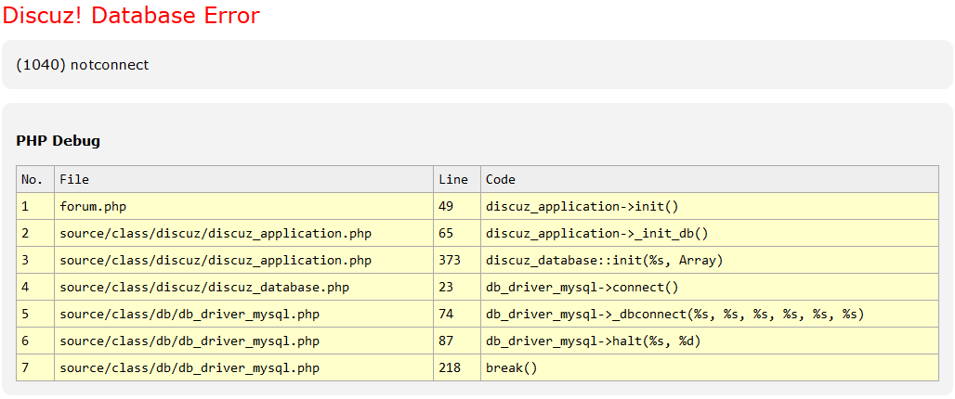The height and width of the screenshot is (399, 955).
Task: Click row number 6 in No. column
Action: tap(35, 341)
